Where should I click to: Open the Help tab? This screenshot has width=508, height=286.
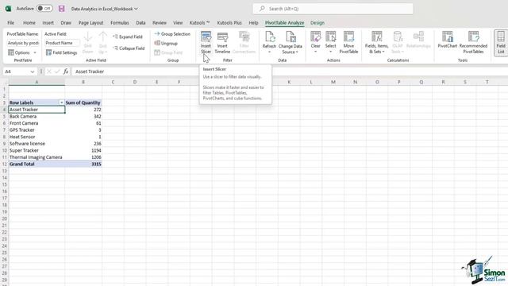tap(253, 23)
